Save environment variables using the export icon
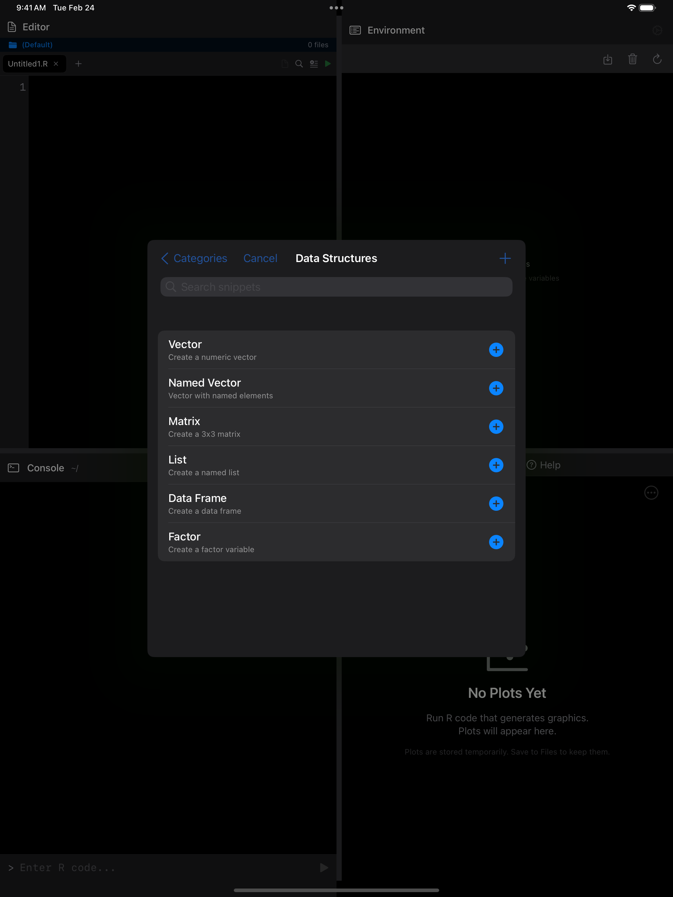673x897 pixels. click(x=608, y=59)
